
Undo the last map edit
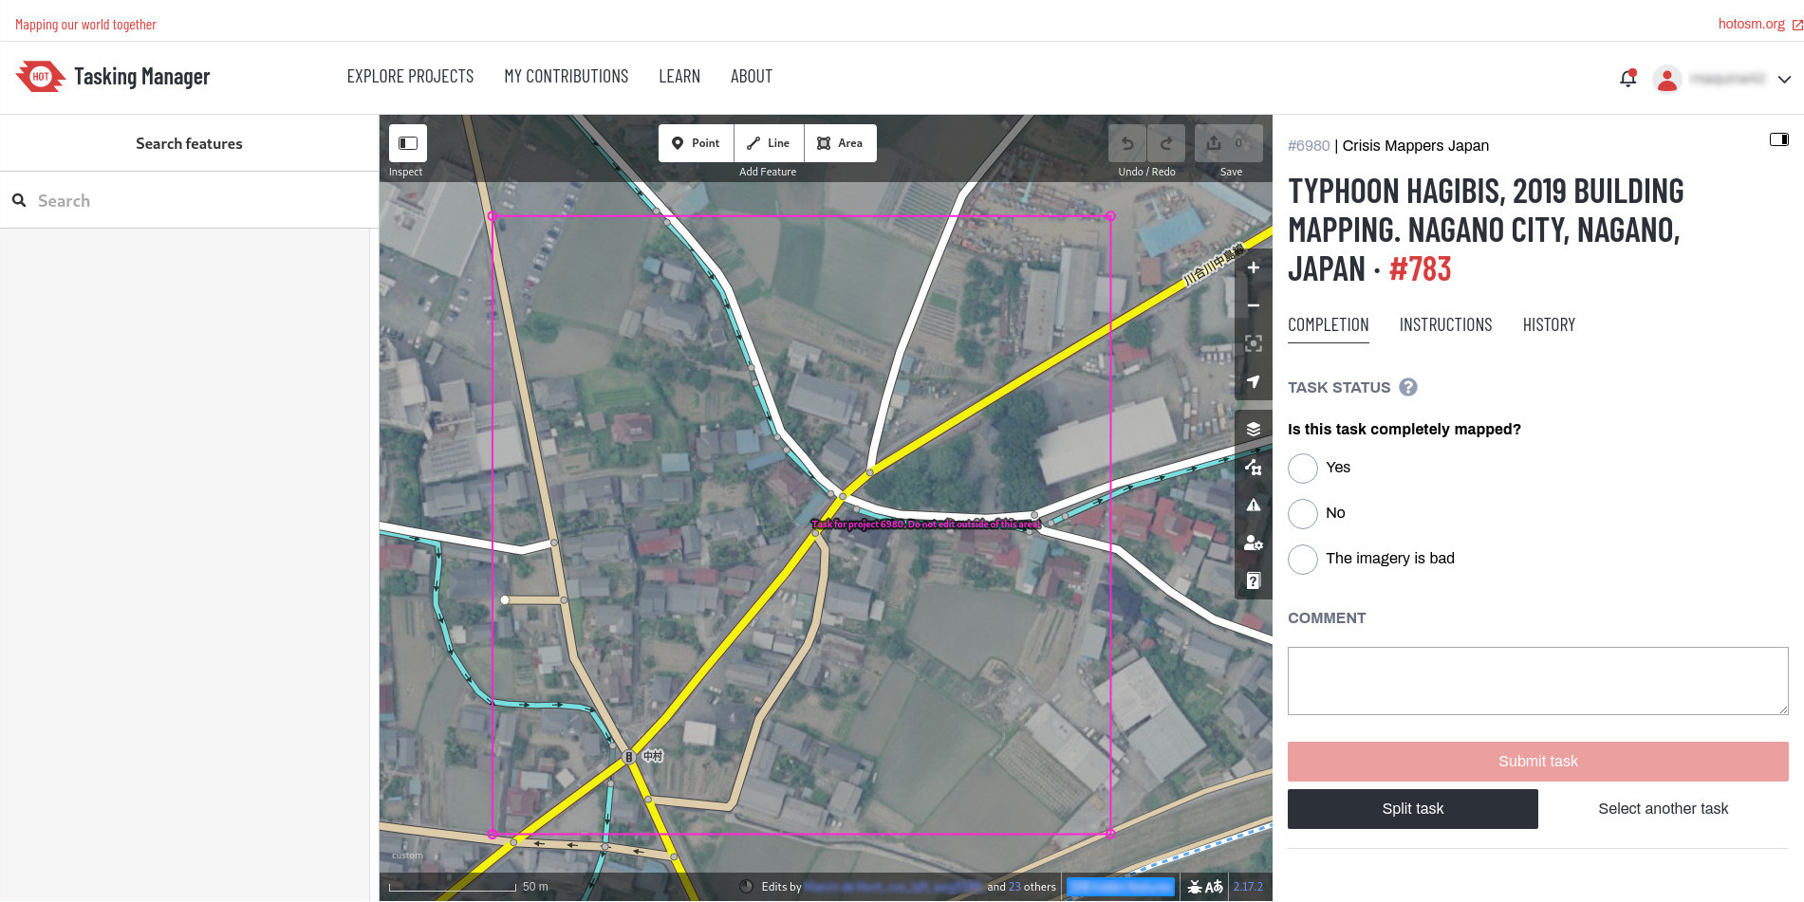(1126, 143)
